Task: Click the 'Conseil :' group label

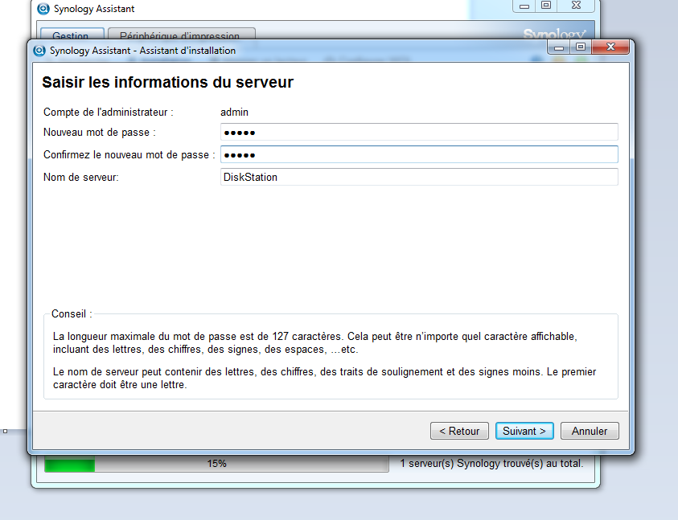Action: [x=72, y=313]
